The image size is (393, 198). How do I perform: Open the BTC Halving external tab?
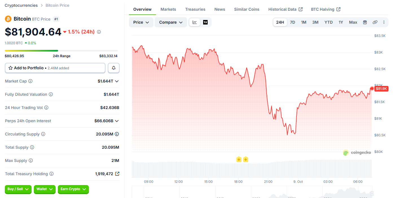point(326,9)
